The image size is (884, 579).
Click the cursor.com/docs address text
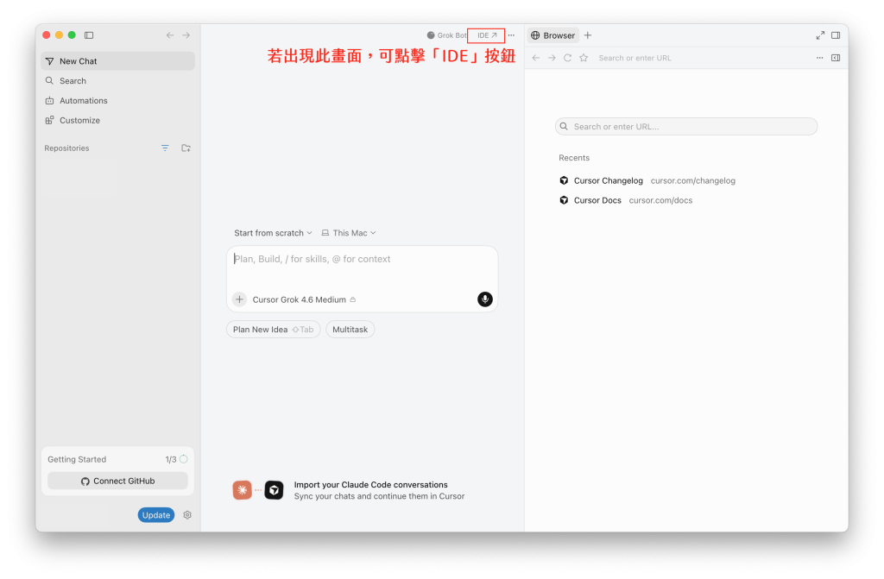pyautogui.click(x=660, y=200)
